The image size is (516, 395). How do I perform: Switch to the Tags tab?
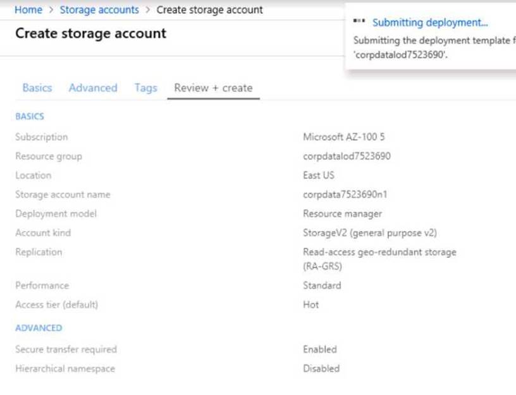pos(146,88)
